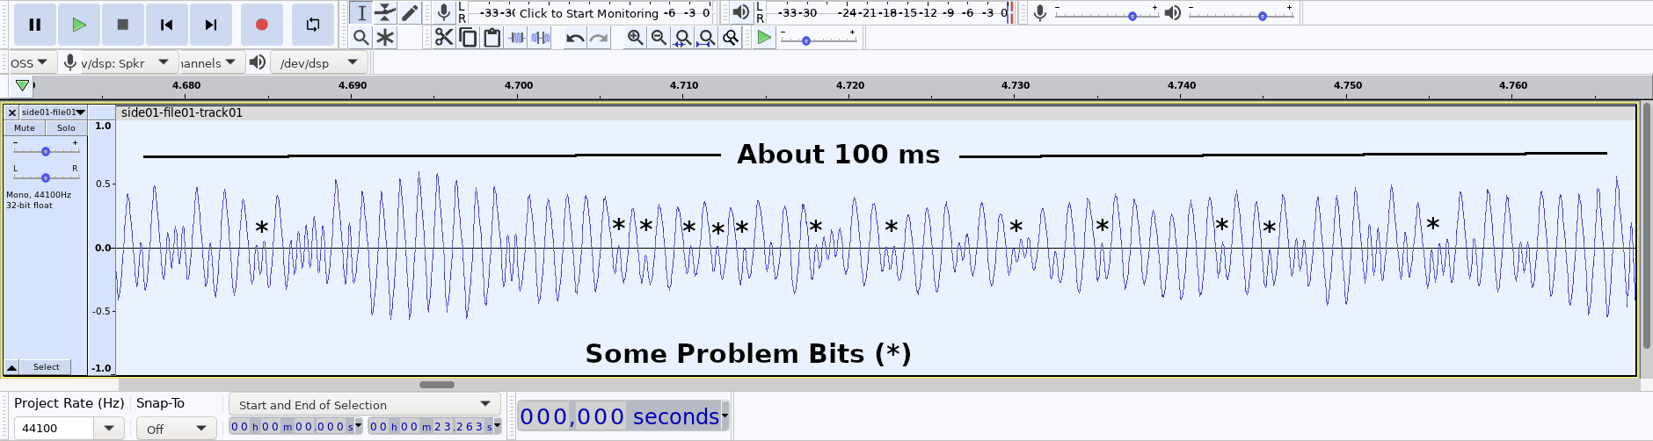Stop playback with the Stop button
The height and width of the screenshot is (441, 1653).
tap(123, 25)
